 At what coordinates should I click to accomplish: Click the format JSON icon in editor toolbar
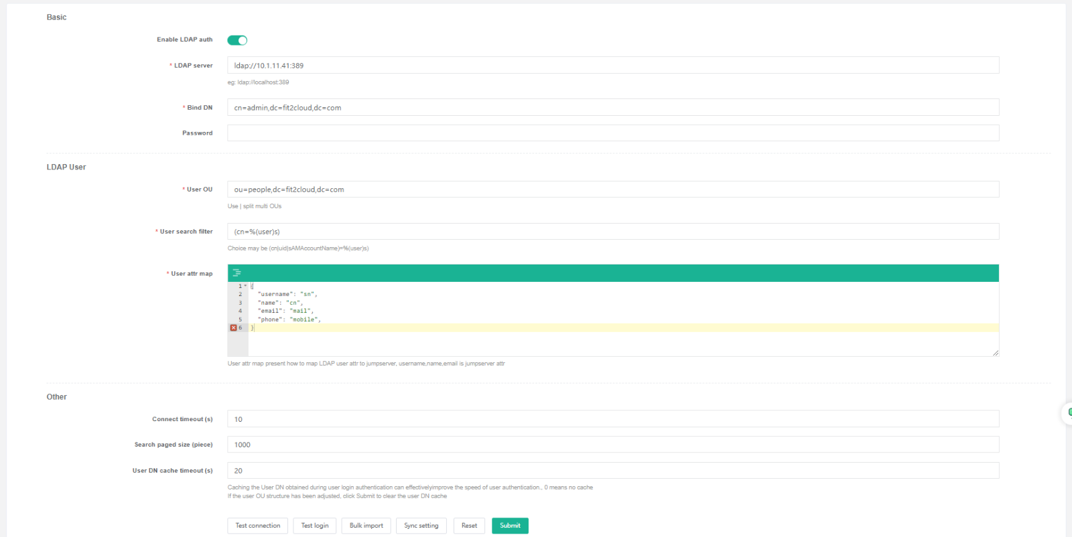(237, 273)
